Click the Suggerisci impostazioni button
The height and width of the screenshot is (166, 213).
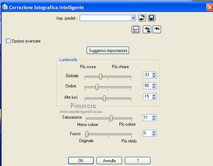108,51
